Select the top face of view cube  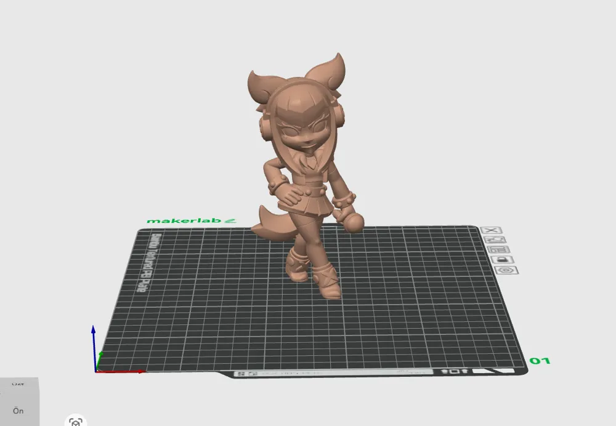[x=18, y=384]
